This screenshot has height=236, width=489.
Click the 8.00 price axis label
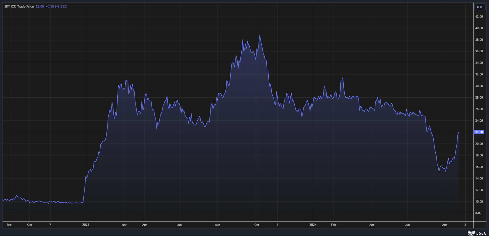[x=478, y=213]
